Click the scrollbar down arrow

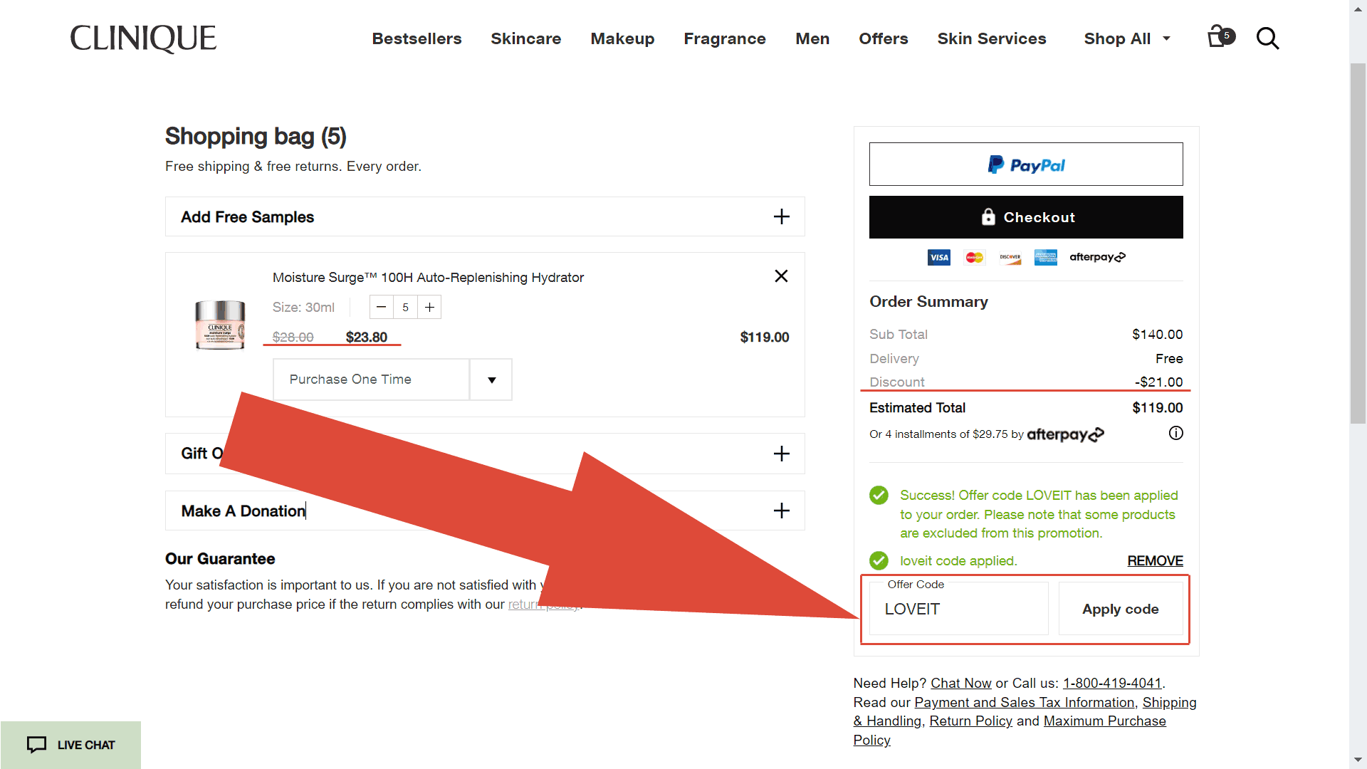tap(1358, 760)
